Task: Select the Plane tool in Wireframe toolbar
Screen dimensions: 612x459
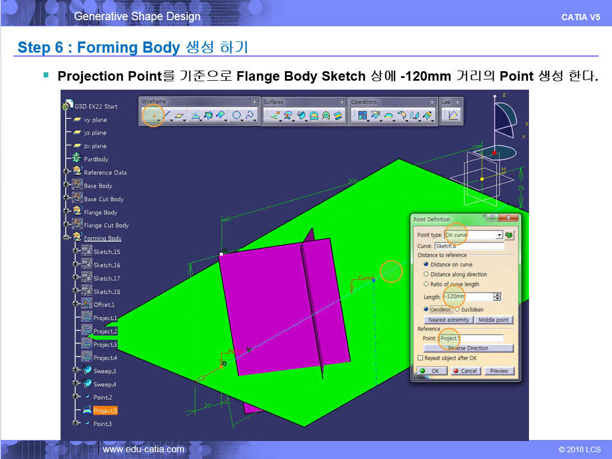Action: coord(180,115)
